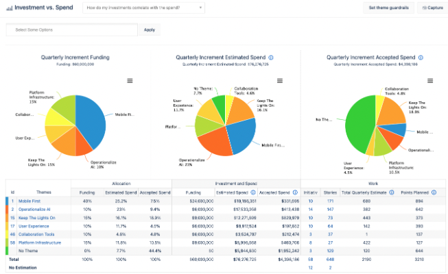This screenshot has height=274, width=448.
Task: Click info icon next to Points Planned
Action: 434,192
